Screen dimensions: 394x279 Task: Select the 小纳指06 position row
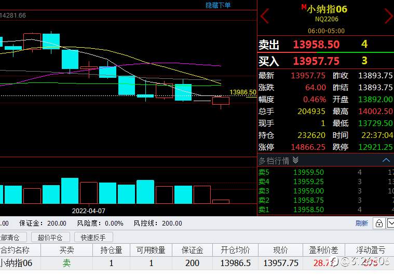[197, 263]
